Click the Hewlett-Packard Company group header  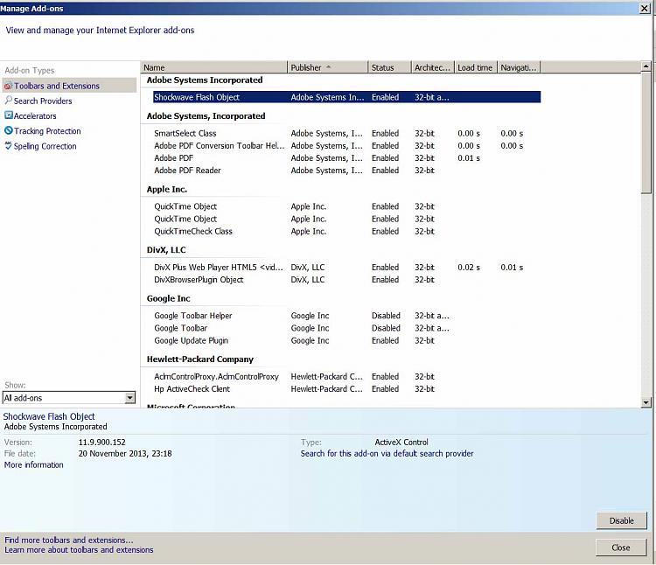coord(200,359)
